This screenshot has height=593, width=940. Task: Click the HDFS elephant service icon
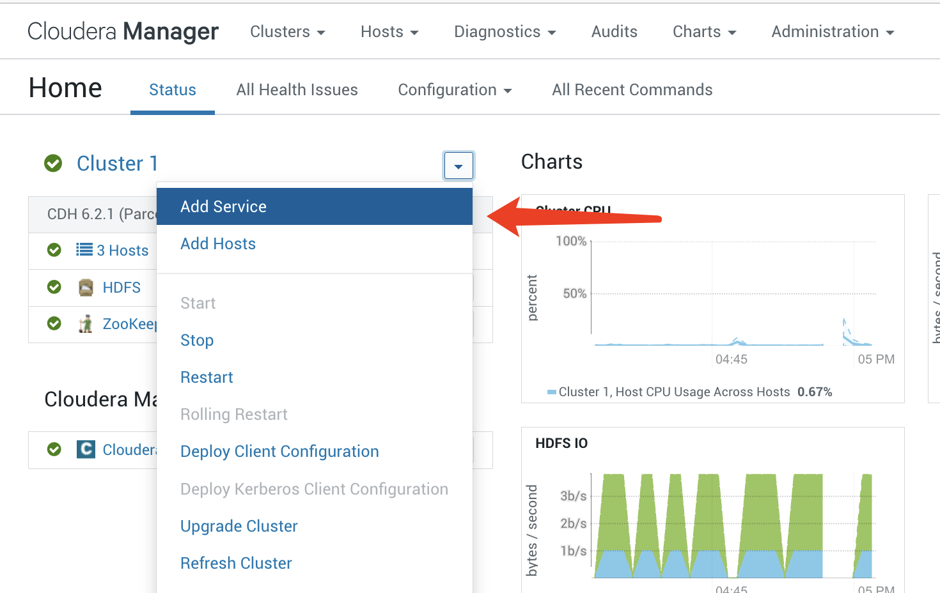(x=86, y=288)
